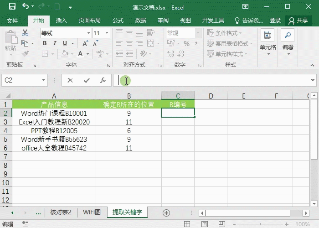Click the Paste clipboard icon
Viewport: 319px width, 228px height.
[x=11, y=37]
